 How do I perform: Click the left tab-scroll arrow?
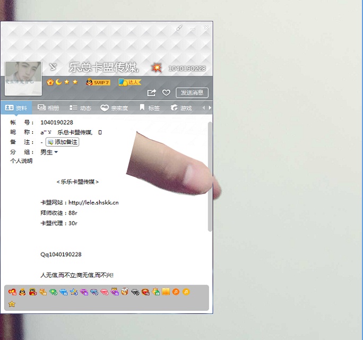(x=203, y=108)
